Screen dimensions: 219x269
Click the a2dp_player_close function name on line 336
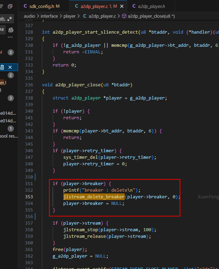pyautogui.click(x=78, y=85)
